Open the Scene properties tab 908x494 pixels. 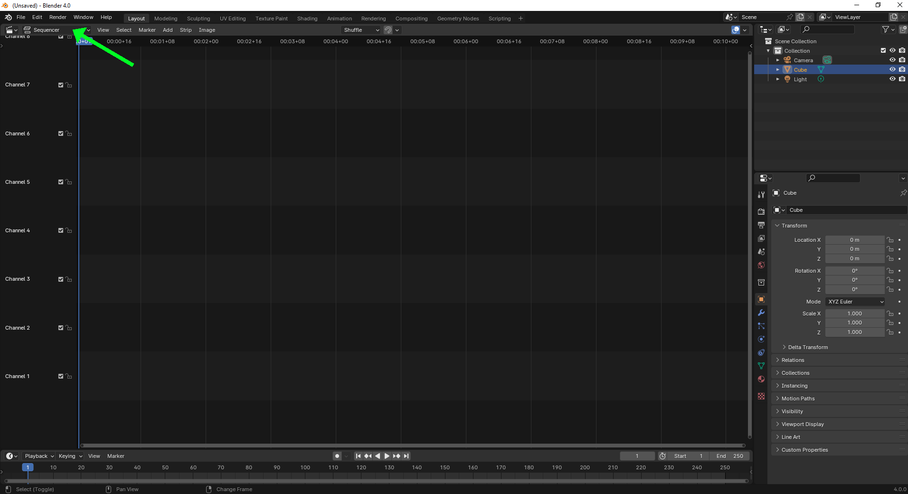click(761, 251)
